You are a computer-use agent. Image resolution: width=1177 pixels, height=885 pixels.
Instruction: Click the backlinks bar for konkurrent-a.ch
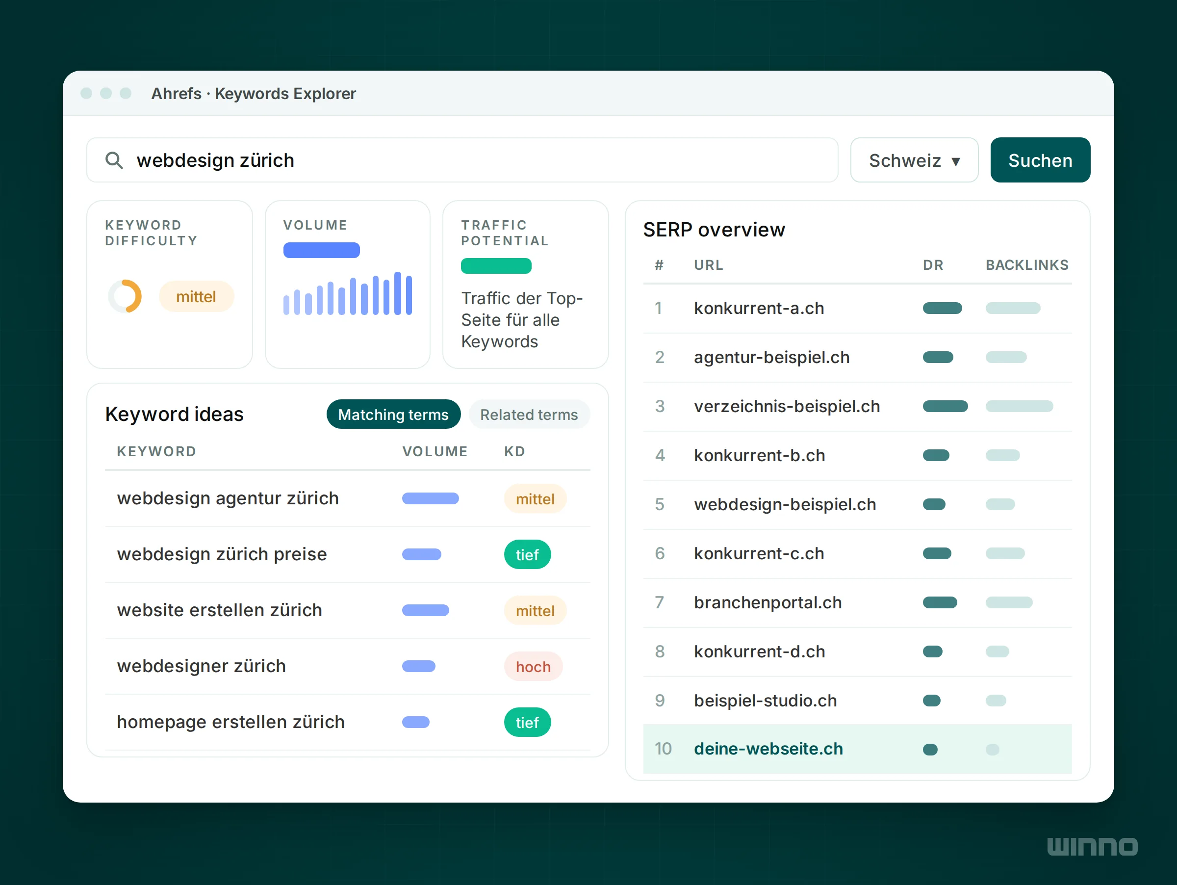click(1013, 308)
